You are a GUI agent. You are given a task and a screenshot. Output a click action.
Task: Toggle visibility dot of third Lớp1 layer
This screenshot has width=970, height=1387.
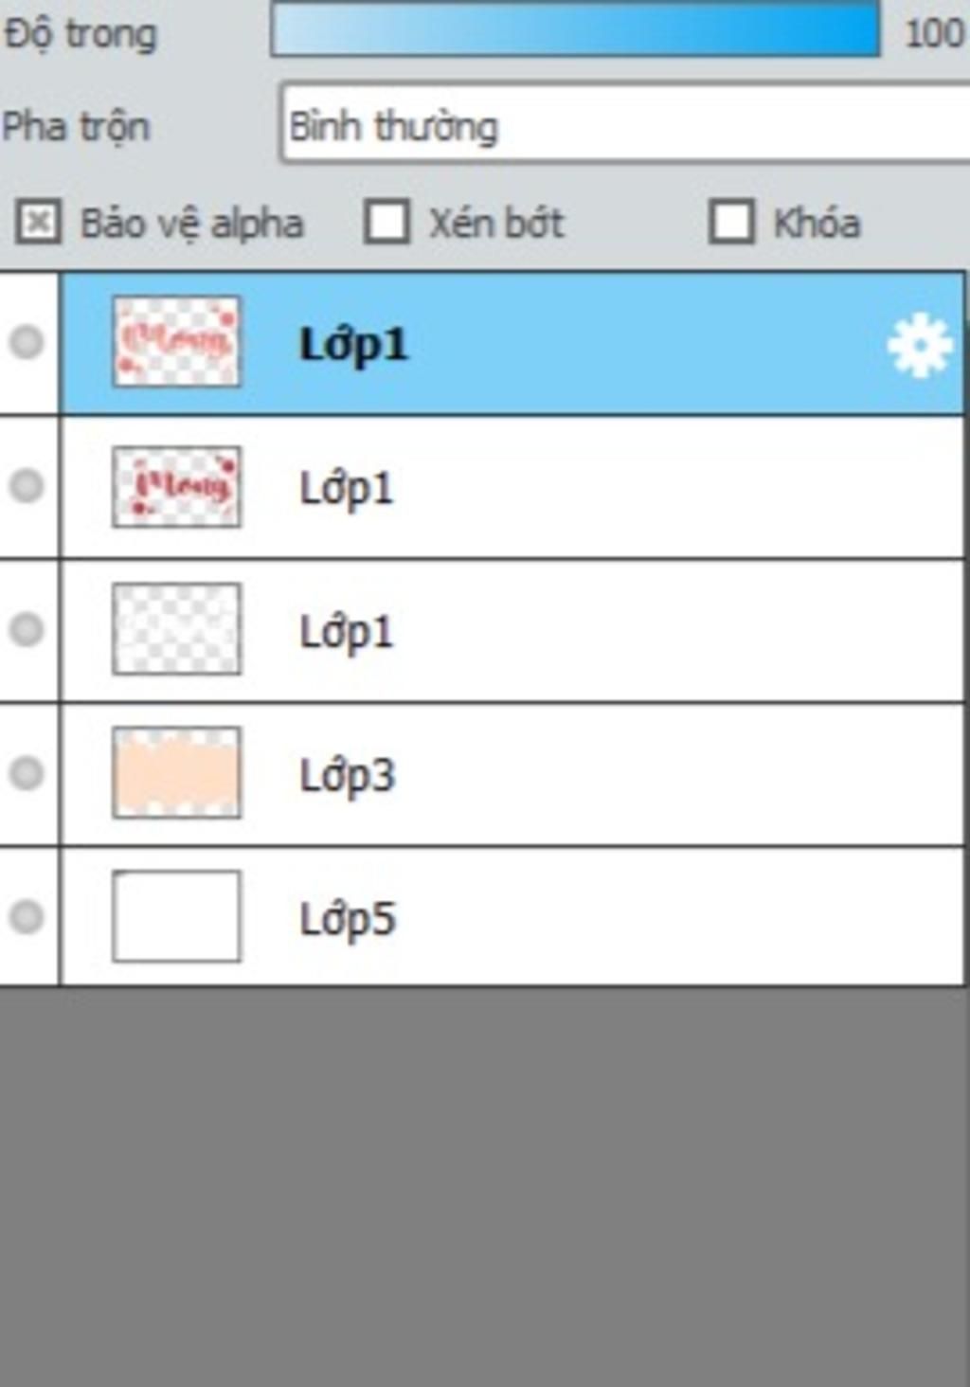point(27,629)
